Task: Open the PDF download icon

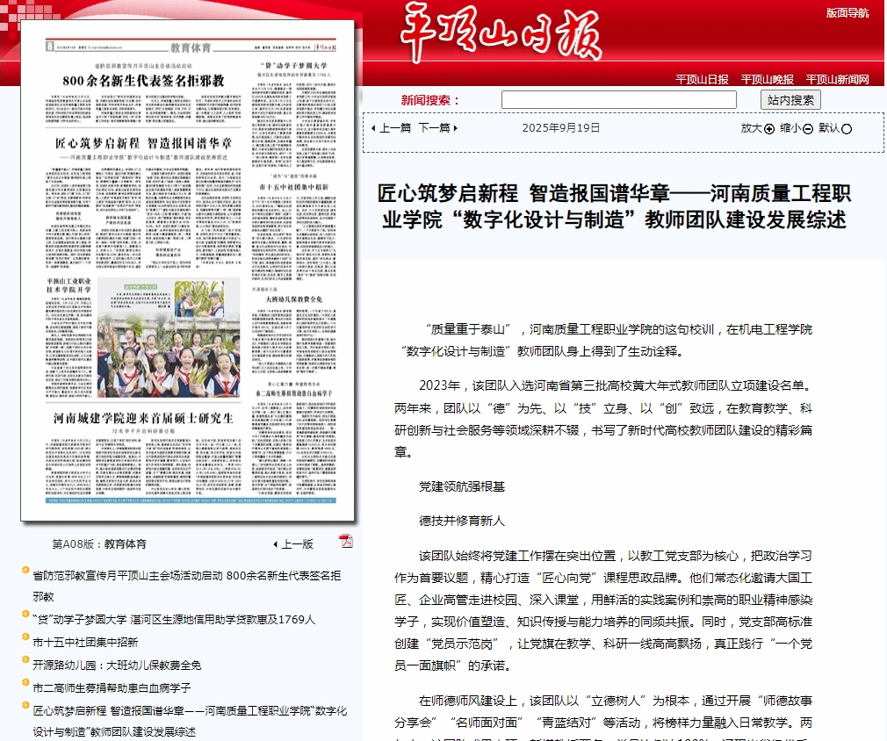Action: pyautogui.click(x=346, y=541)
